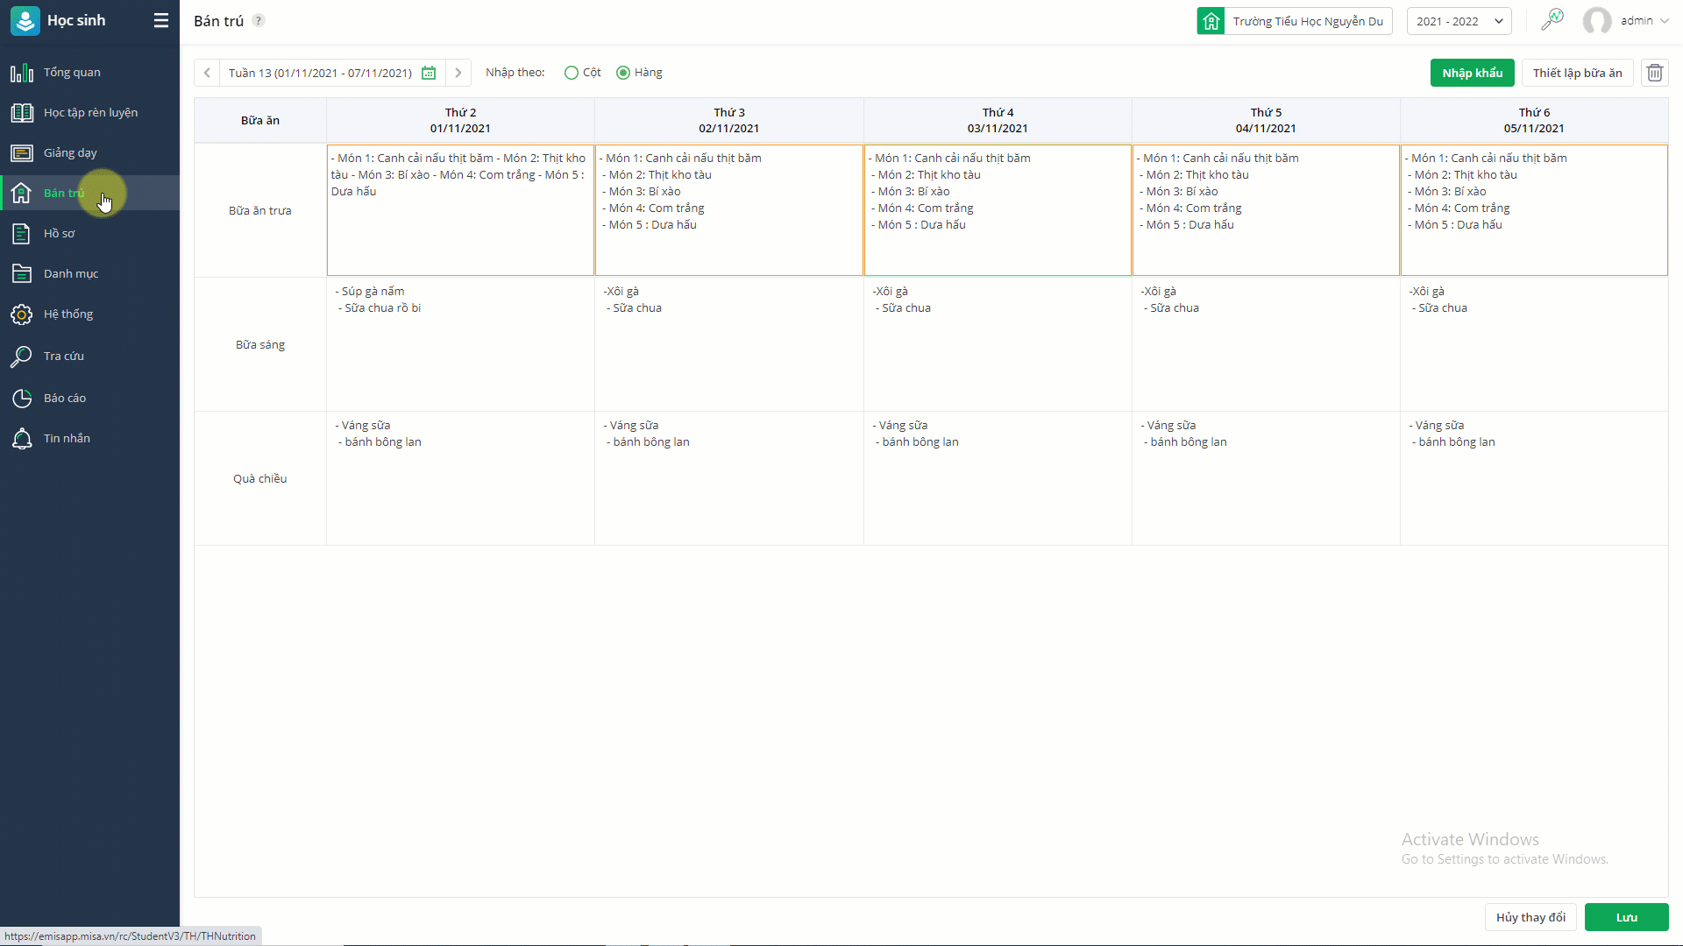The width and height of the screenshot is (1683, 946).
Task: Edit the Thứ 2 lunch menu cell
Action: [x=460, y=210]
